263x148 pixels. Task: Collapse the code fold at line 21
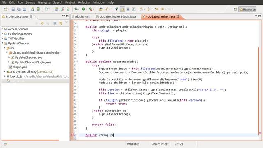[x=78, y=27]
